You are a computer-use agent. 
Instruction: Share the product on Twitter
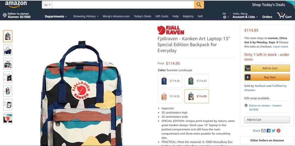tap(273, 131)
